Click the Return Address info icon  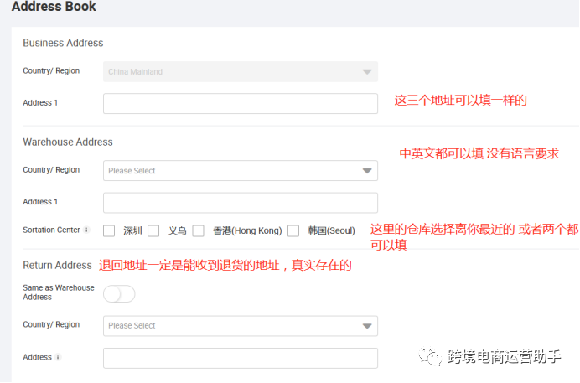[58, 357]
